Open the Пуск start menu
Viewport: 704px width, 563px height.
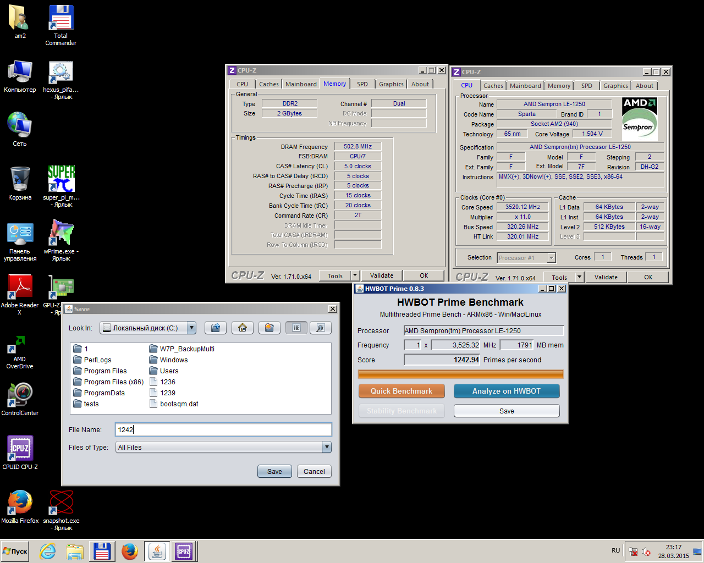click(x=15, y=551)
